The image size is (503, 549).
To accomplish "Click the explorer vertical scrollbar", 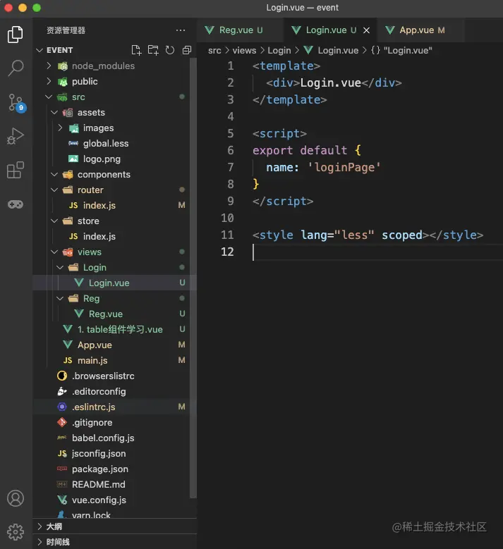I will pyautogui.click(x=193, y=278).
